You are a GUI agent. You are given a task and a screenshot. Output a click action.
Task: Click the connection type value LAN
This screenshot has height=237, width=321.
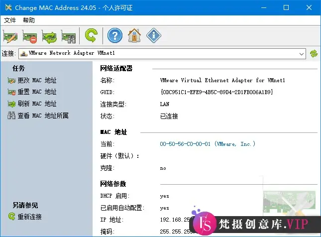click(165, 104)
